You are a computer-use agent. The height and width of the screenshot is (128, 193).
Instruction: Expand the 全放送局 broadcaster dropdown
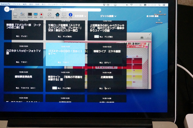coord(81,16)
